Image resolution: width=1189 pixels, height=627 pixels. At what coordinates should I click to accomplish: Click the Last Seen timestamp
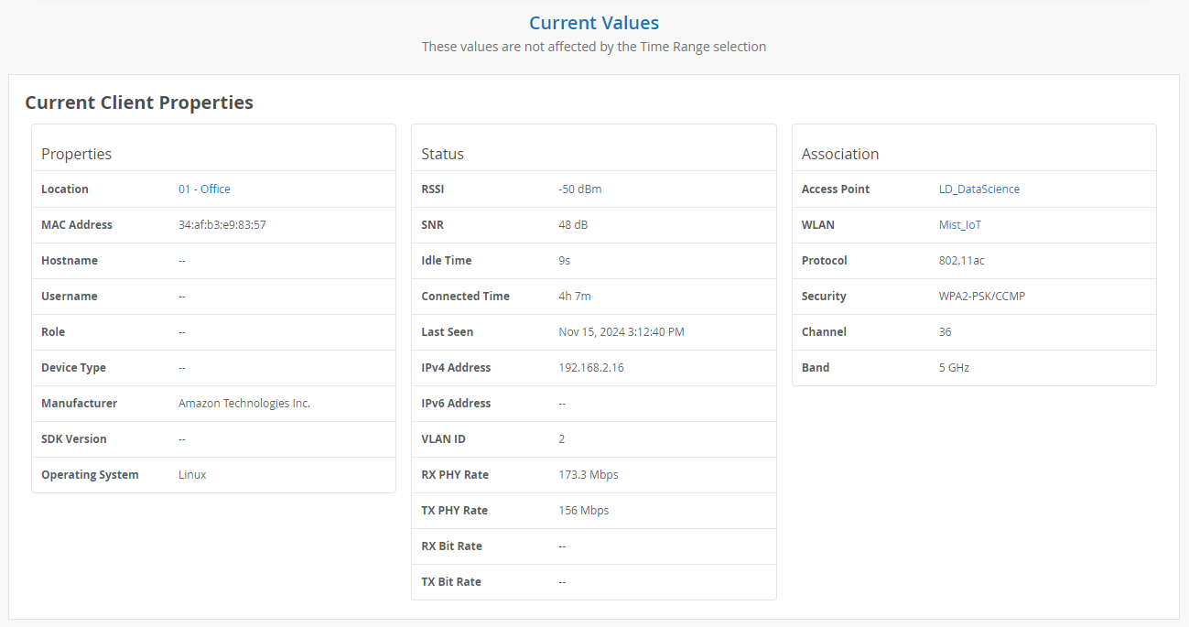[x=621, y=332]
